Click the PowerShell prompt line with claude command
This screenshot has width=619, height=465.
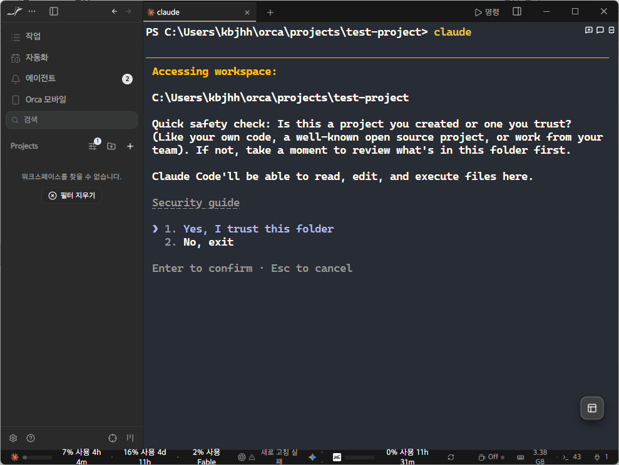(x=309, y=32)
